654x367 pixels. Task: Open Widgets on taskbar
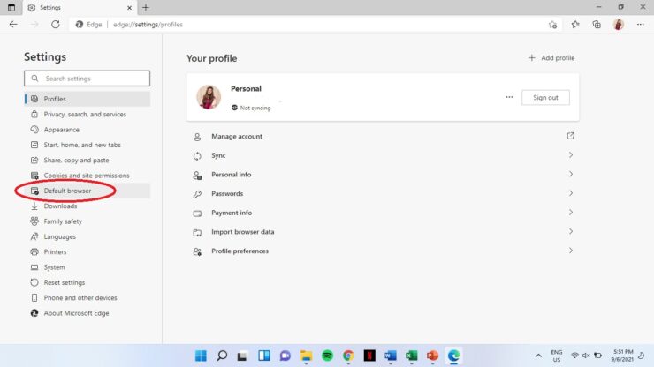pos(264,356)
